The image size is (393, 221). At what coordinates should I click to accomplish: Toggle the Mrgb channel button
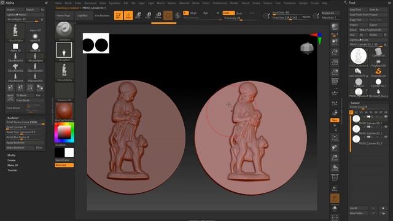(x=193, y=13)
